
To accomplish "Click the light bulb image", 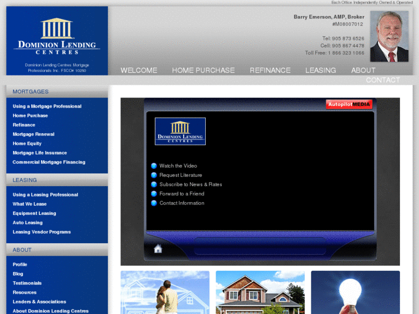I will click(x=356, y=292).
